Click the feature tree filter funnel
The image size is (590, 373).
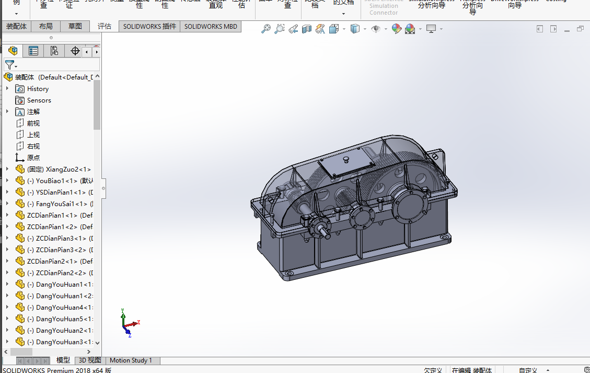coord(10,65)
